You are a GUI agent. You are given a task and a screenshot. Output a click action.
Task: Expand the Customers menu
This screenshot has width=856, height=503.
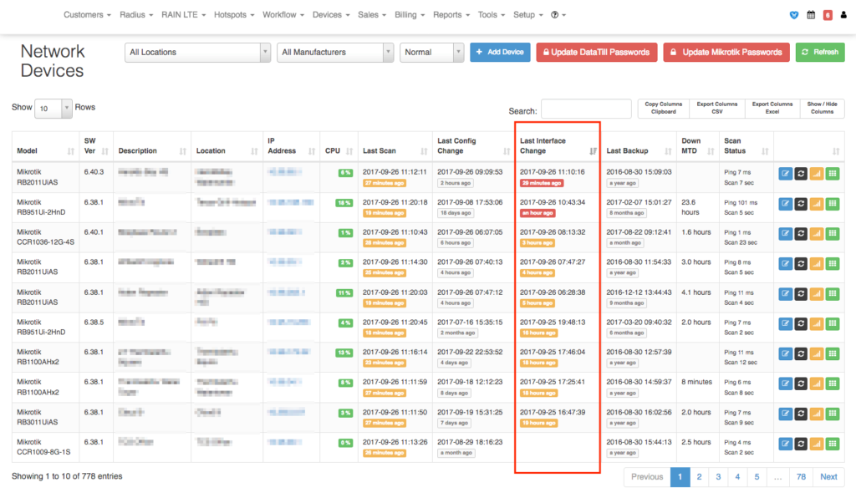point(87,15)
